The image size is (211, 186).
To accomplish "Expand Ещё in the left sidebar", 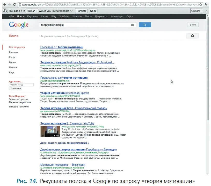I will tap(11, 73).
